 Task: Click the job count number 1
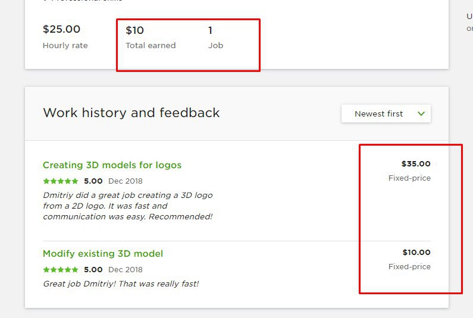210,30
